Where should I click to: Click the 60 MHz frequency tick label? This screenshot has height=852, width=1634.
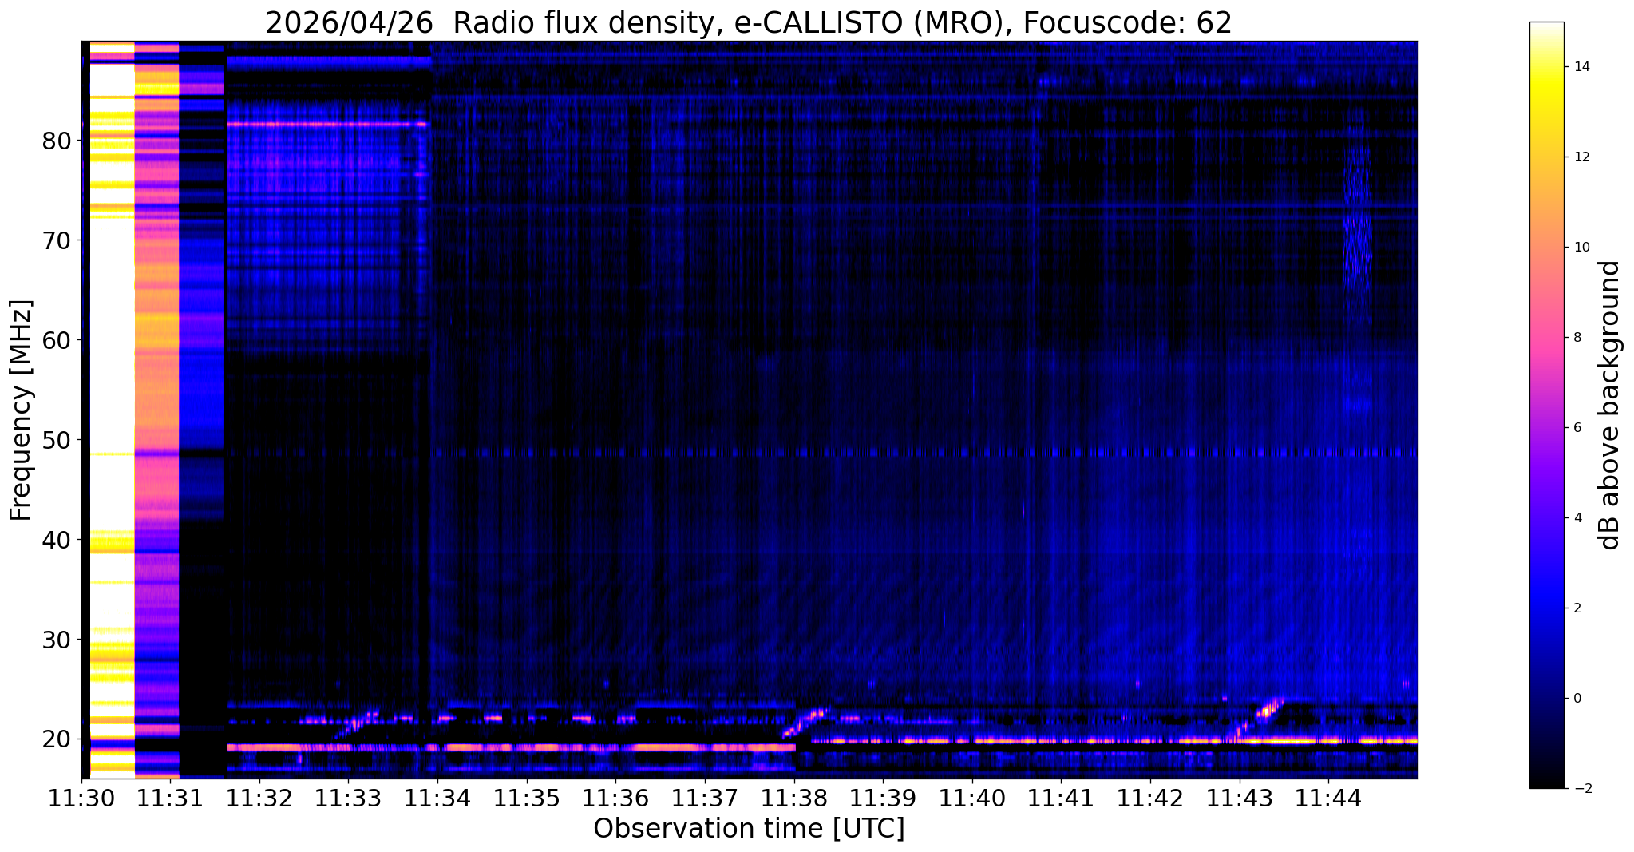pyautogui.click(x=56, y=340)
